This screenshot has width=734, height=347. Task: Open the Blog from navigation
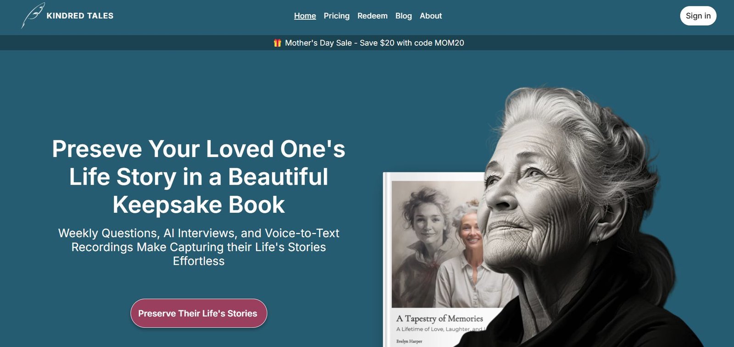coord(403,16)
